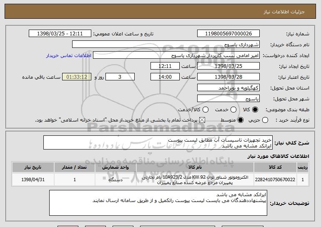
Task: Toggle the اسناد خزانه اسلامی payment checkbox
Action: pyautogui.click(x=202, y=120)
